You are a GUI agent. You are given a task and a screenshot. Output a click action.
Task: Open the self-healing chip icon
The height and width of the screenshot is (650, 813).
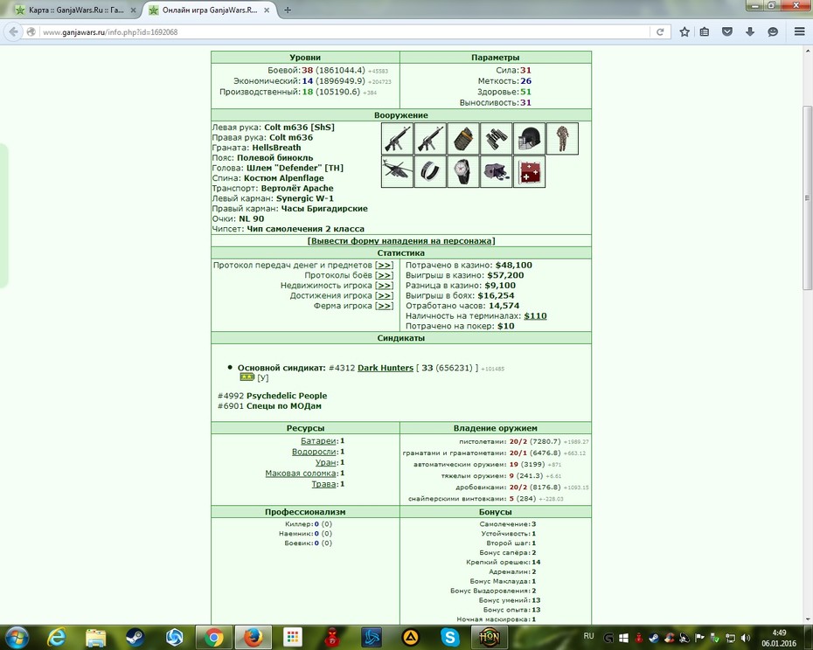pyautogui.click(x=530, y=171)
